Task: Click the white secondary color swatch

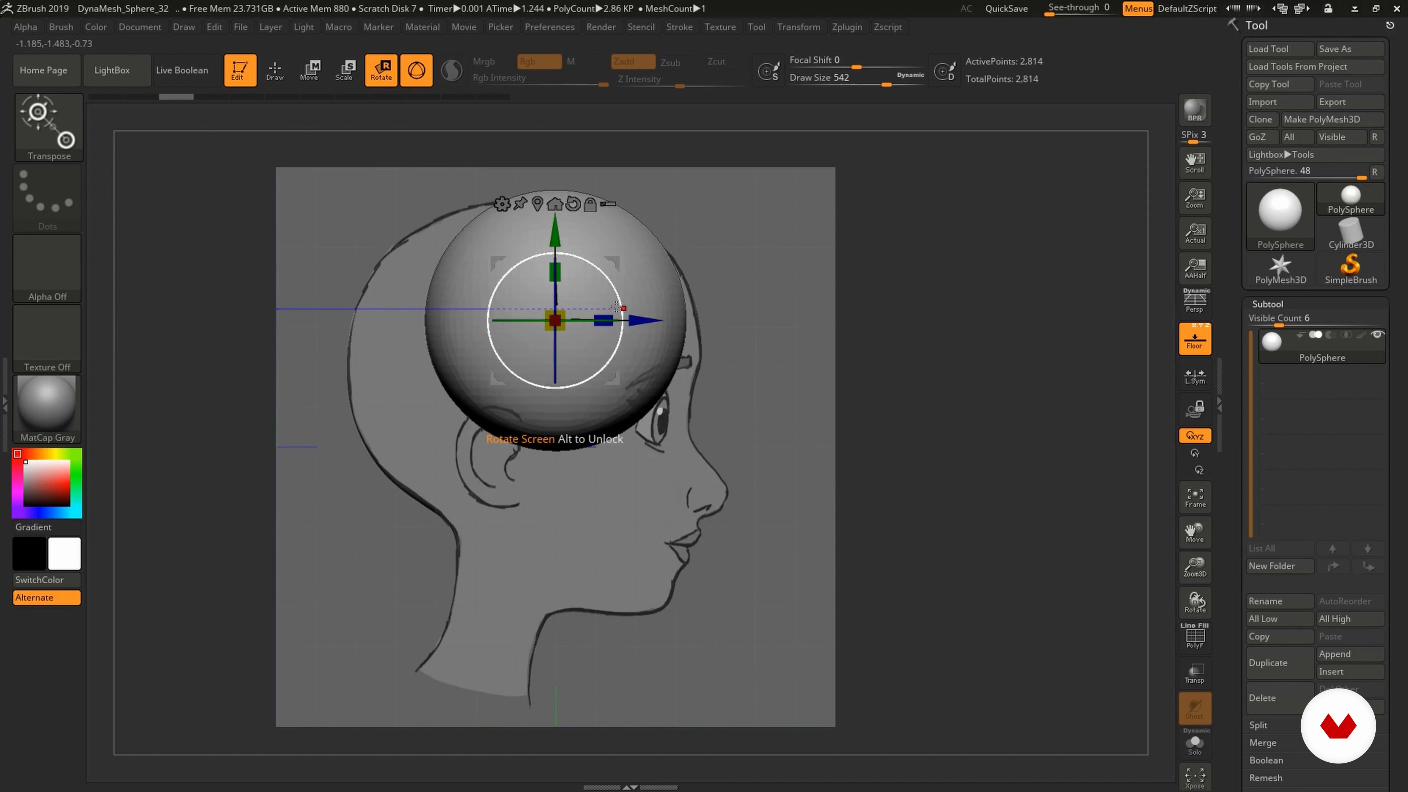Action: tap(65, 553)
